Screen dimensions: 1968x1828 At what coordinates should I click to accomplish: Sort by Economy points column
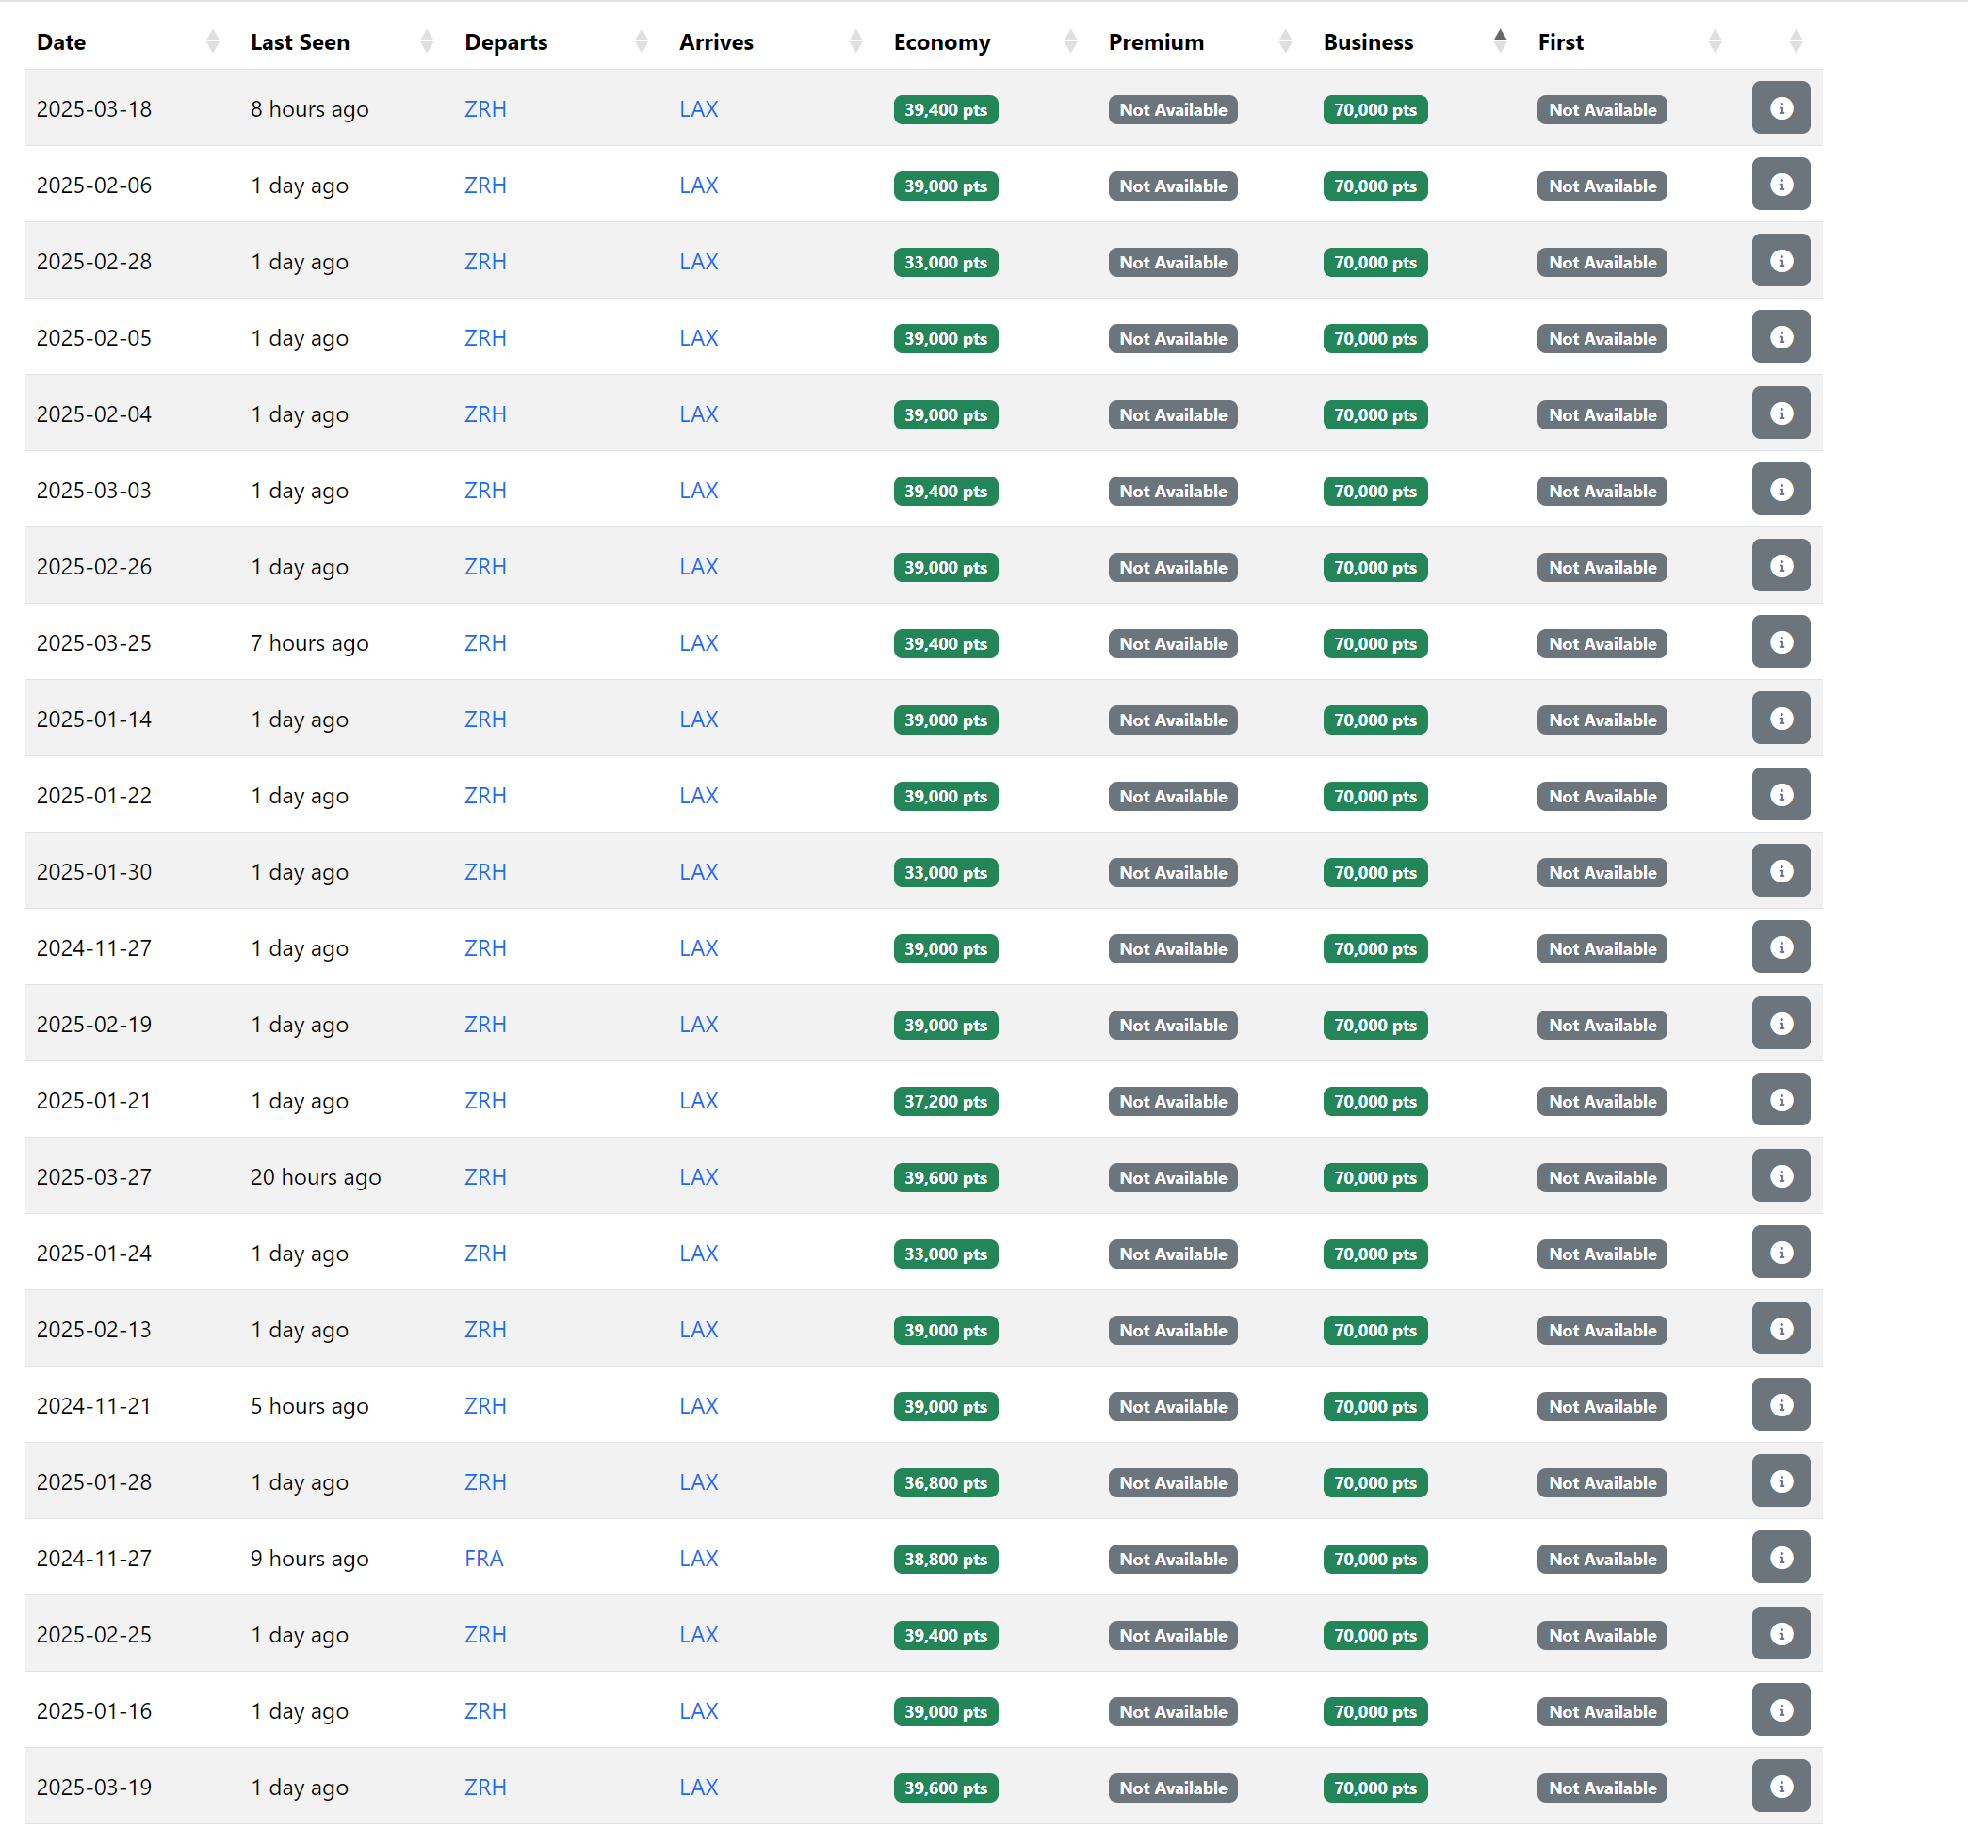pyautogui.click(x=941, y=41)
